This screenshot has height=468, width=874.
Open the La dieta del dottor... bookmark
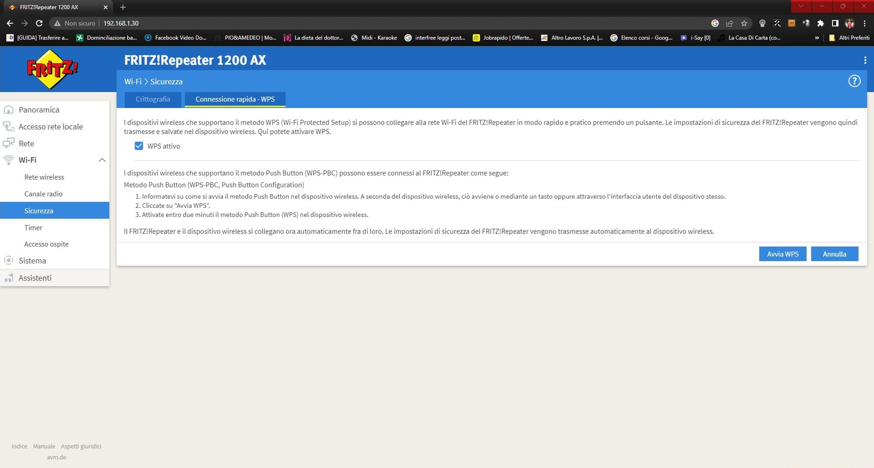tap(314, 38)
